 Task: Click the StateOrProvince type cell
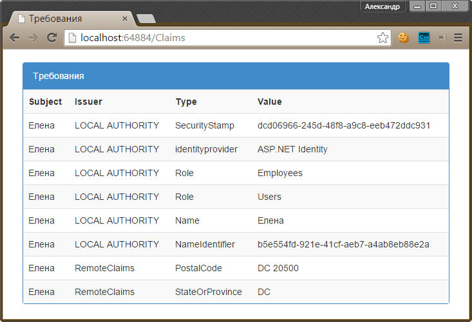point(208,292)
